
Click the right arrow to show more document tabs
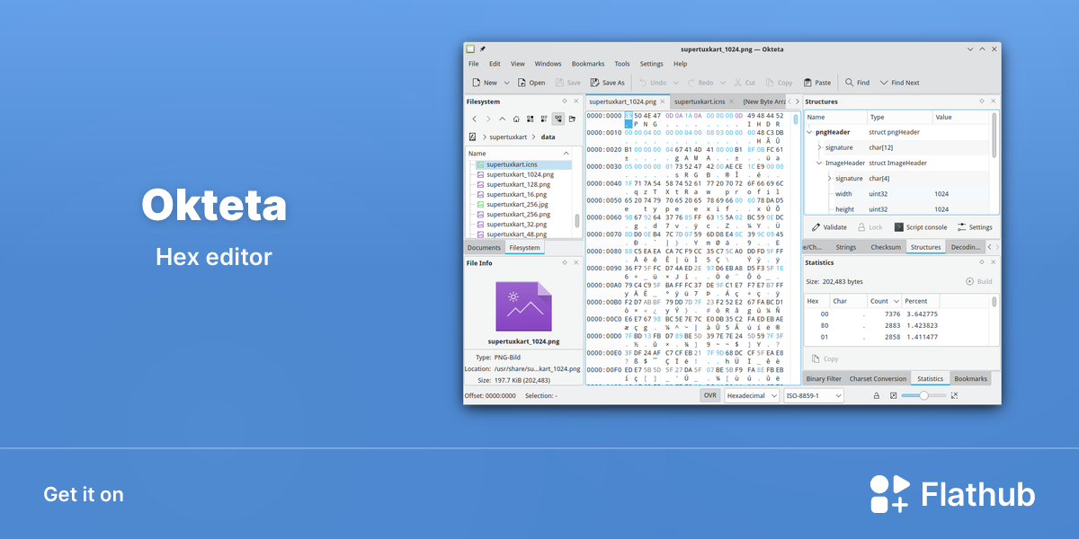click(x=797, y=102)
